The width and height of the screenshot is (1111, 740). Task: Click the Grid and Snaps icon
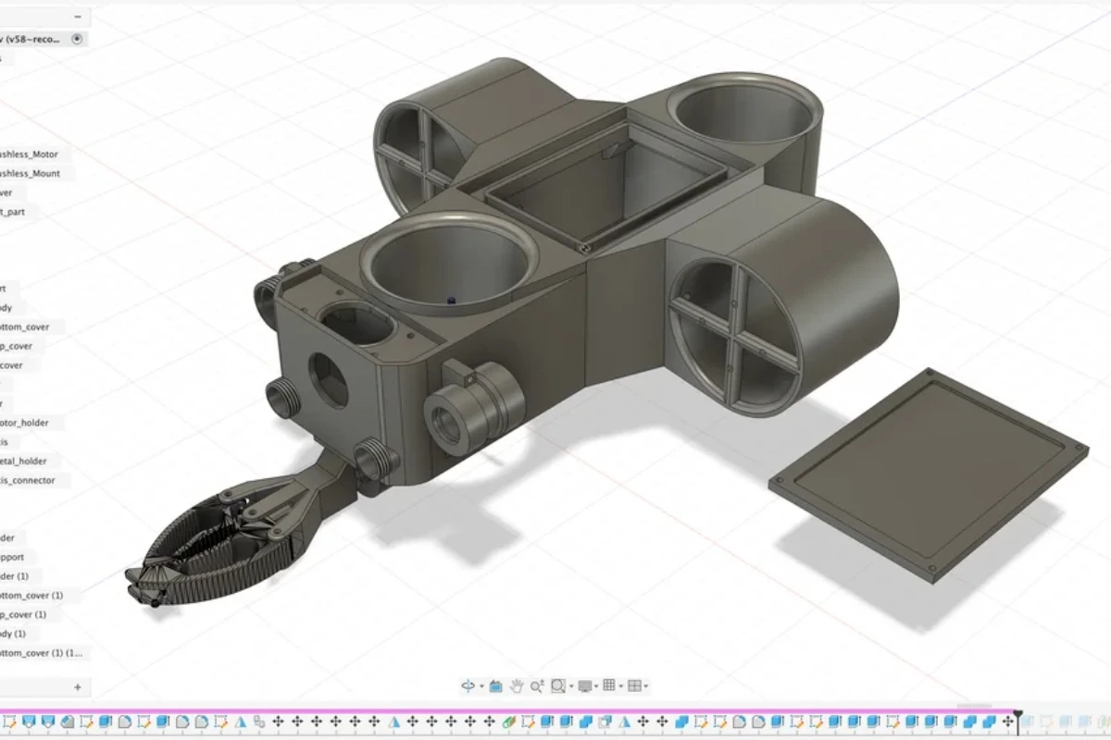coord(608,685)
